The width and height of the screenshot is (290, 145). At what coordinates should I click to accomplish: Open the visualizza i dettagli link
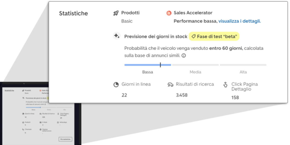(239, 21)
